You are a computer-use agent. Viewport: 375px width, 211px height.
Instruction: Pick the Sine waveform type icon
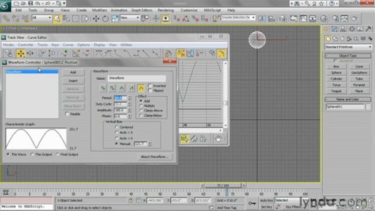pyautogui.click(x=103, y=88)
